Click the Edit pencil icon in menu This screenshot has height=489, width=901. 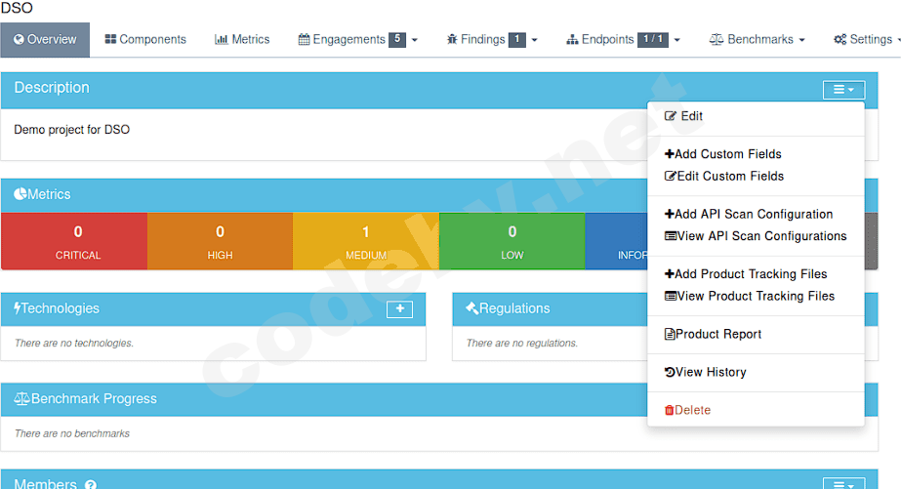(x=670, y=116)
